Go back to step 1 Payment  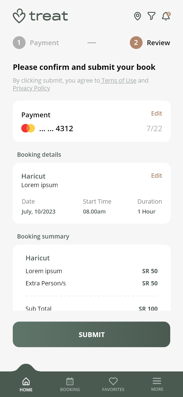[x=19, y=43]
